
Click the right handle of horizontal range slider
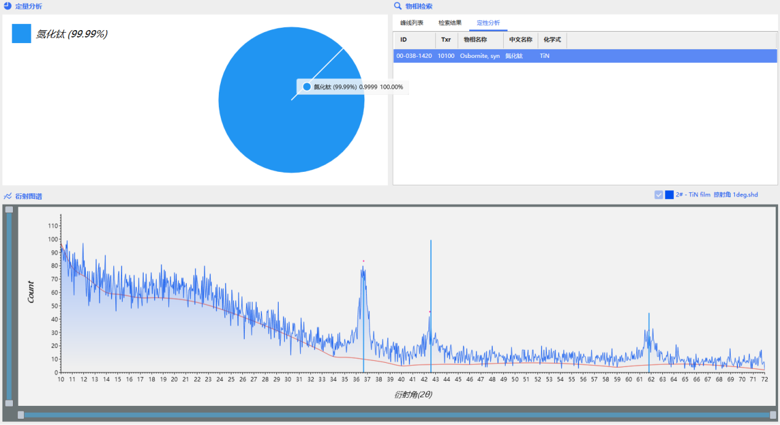(x=773, y=415)
